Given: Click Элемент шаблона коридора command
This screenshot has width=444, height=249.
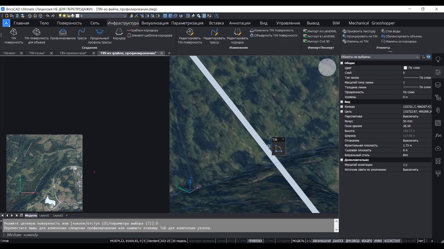Looking at the screenshot, I should 150,35.
